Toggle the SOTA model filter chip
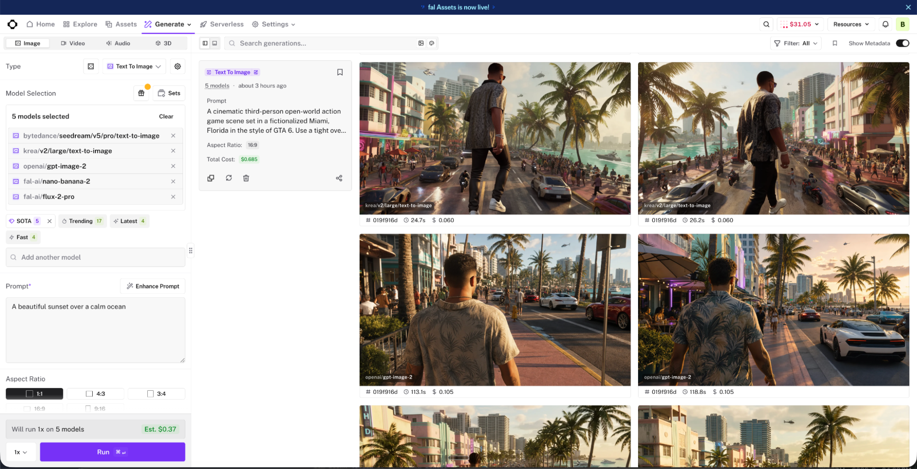This screenshot has height=469, width=917. pyautogui.click(x=25, y=221)
